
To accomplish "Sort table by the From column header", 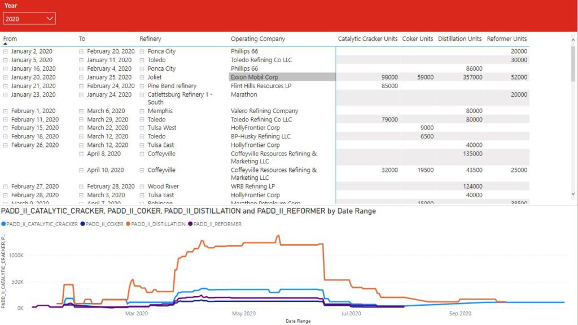I will tap(10, 38).
